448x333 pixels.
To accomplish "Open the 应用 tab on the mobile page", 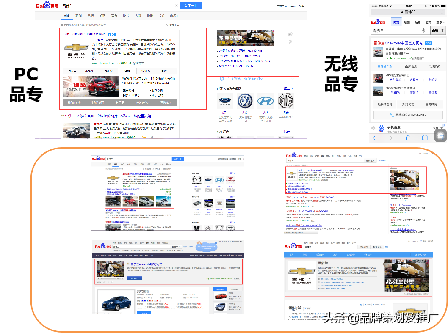I will coord(428,22).
